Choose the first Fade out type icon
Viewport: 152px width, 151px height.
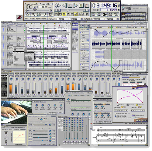tap(122, 107)
